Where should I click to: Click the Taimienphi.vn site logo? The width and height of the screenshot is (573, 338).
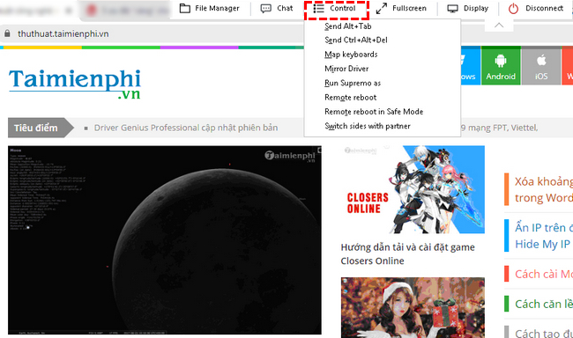75,84
